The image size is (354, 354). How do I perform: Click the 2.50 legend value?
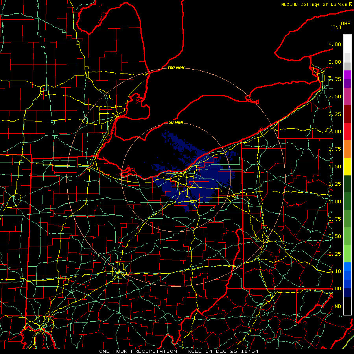pos(335,97)
